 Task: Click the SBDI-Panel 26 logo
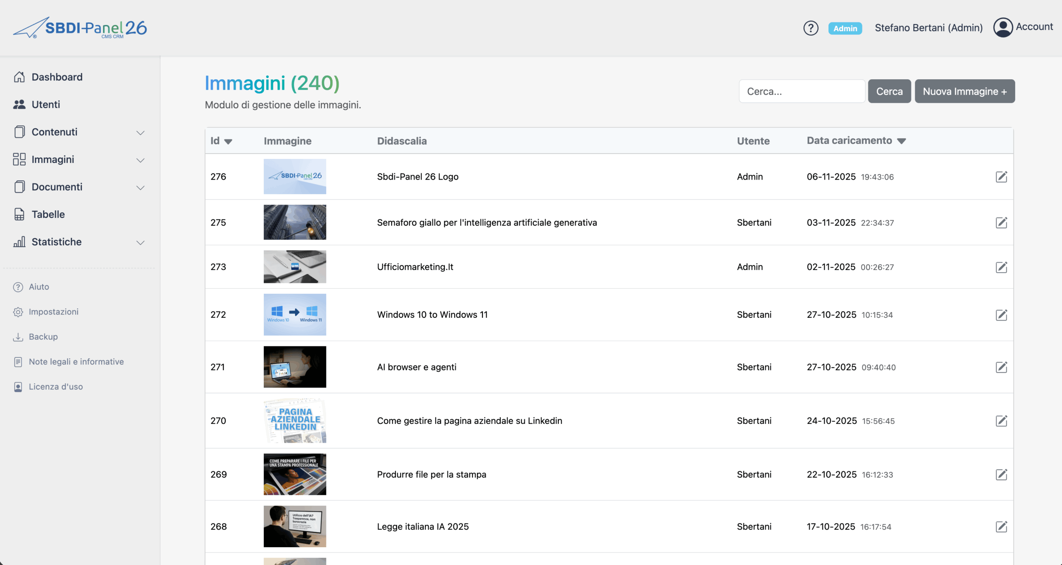80,28
